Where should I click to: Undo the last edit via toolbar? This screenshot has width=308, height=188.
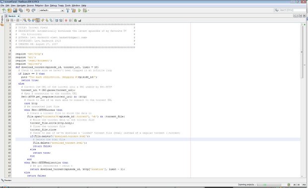click(28, 10)
